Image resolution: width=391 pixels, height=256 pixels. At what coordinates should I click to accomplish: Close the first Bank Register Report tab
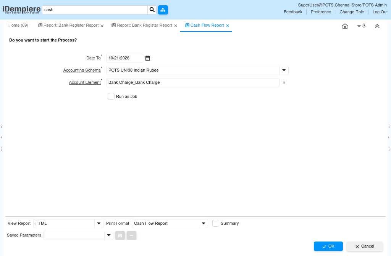pyautogui.click(x=102, y=26)
